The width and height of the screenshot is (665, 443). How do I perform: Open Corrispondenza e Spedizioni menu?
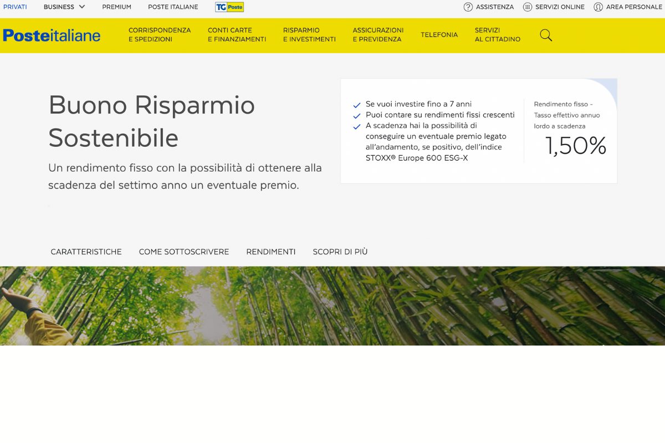pyautogui.click(x=160, y=35)
